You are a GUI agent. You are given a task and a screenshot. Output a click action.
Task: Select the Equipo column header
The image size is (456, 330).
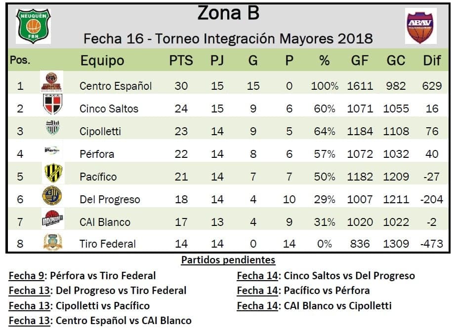[102, 61]
